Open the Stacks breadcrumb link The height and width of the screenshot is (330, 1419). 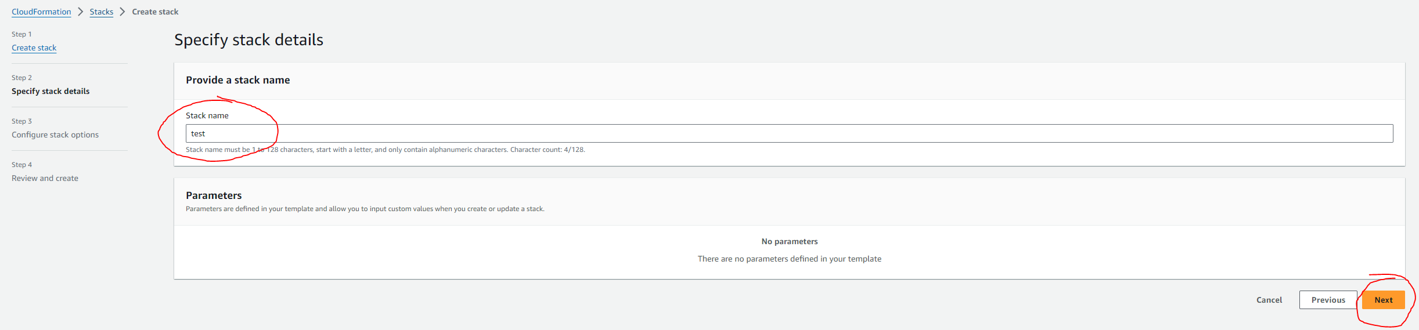(x=101, y=12)
